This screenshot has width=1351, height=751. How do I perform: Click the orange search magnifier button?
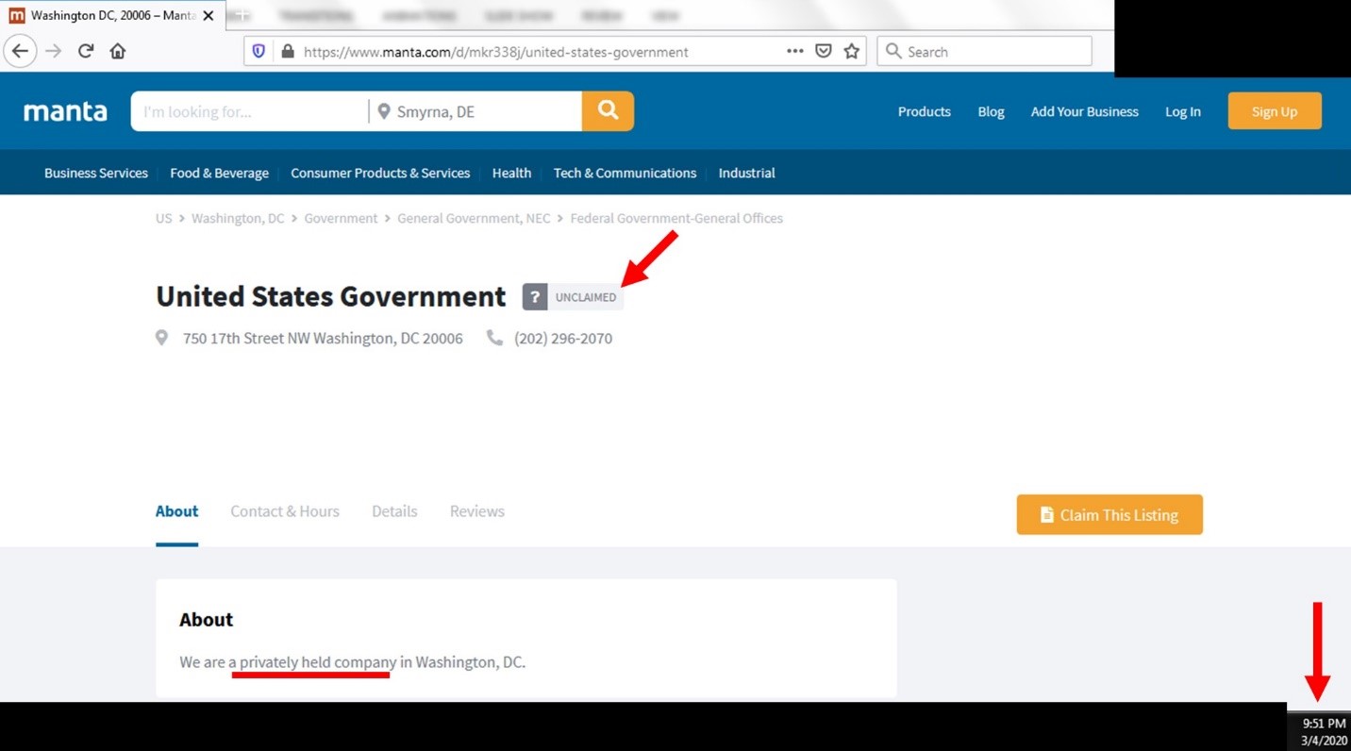click(x=608, y=111)
